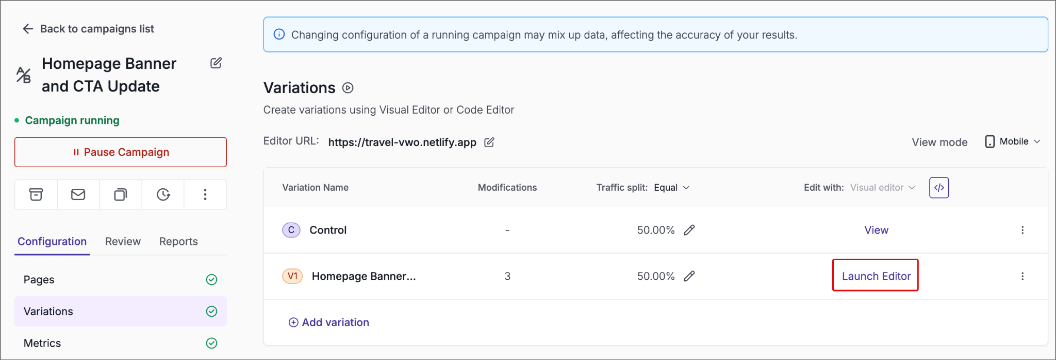Image resolution: width=1056 pixels, height=360 pixels.
Task: Click the Metrics completed checkmark
Action: click(x=211, y=344)
